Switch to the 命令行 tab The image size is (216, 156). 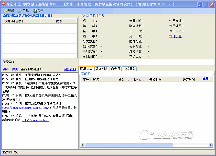tap(115, 69)
